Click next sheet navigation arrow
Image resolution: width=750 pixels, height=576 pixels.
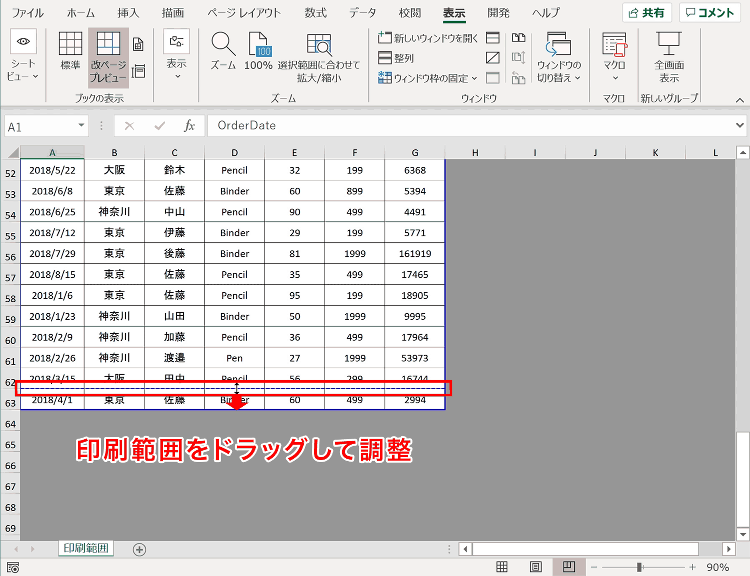coord(32,549)
